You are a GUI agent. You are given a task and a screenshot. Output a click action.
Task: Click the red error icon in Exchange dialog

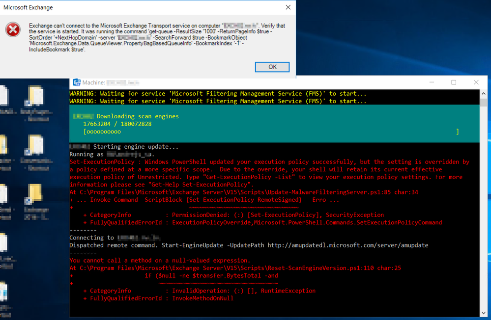click(x=13, y=30)
